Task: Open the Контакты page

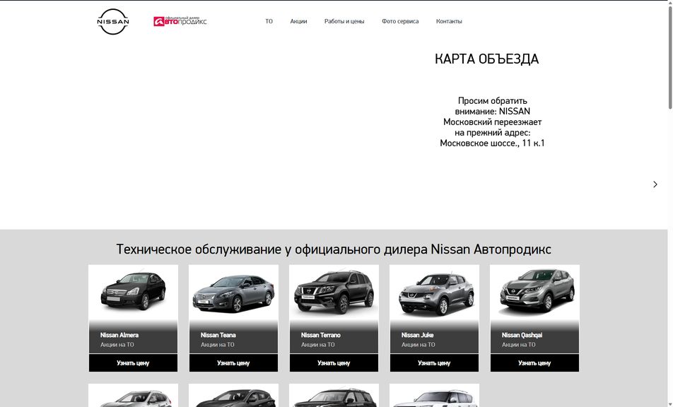Action: click(449, 21)
